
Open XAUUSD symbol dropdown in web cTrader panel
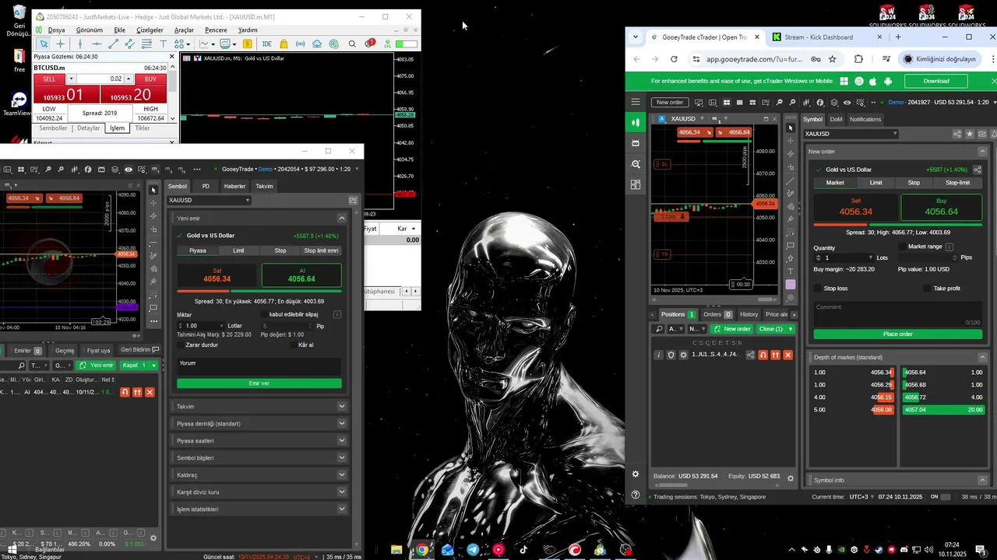(x=851, y=134)
